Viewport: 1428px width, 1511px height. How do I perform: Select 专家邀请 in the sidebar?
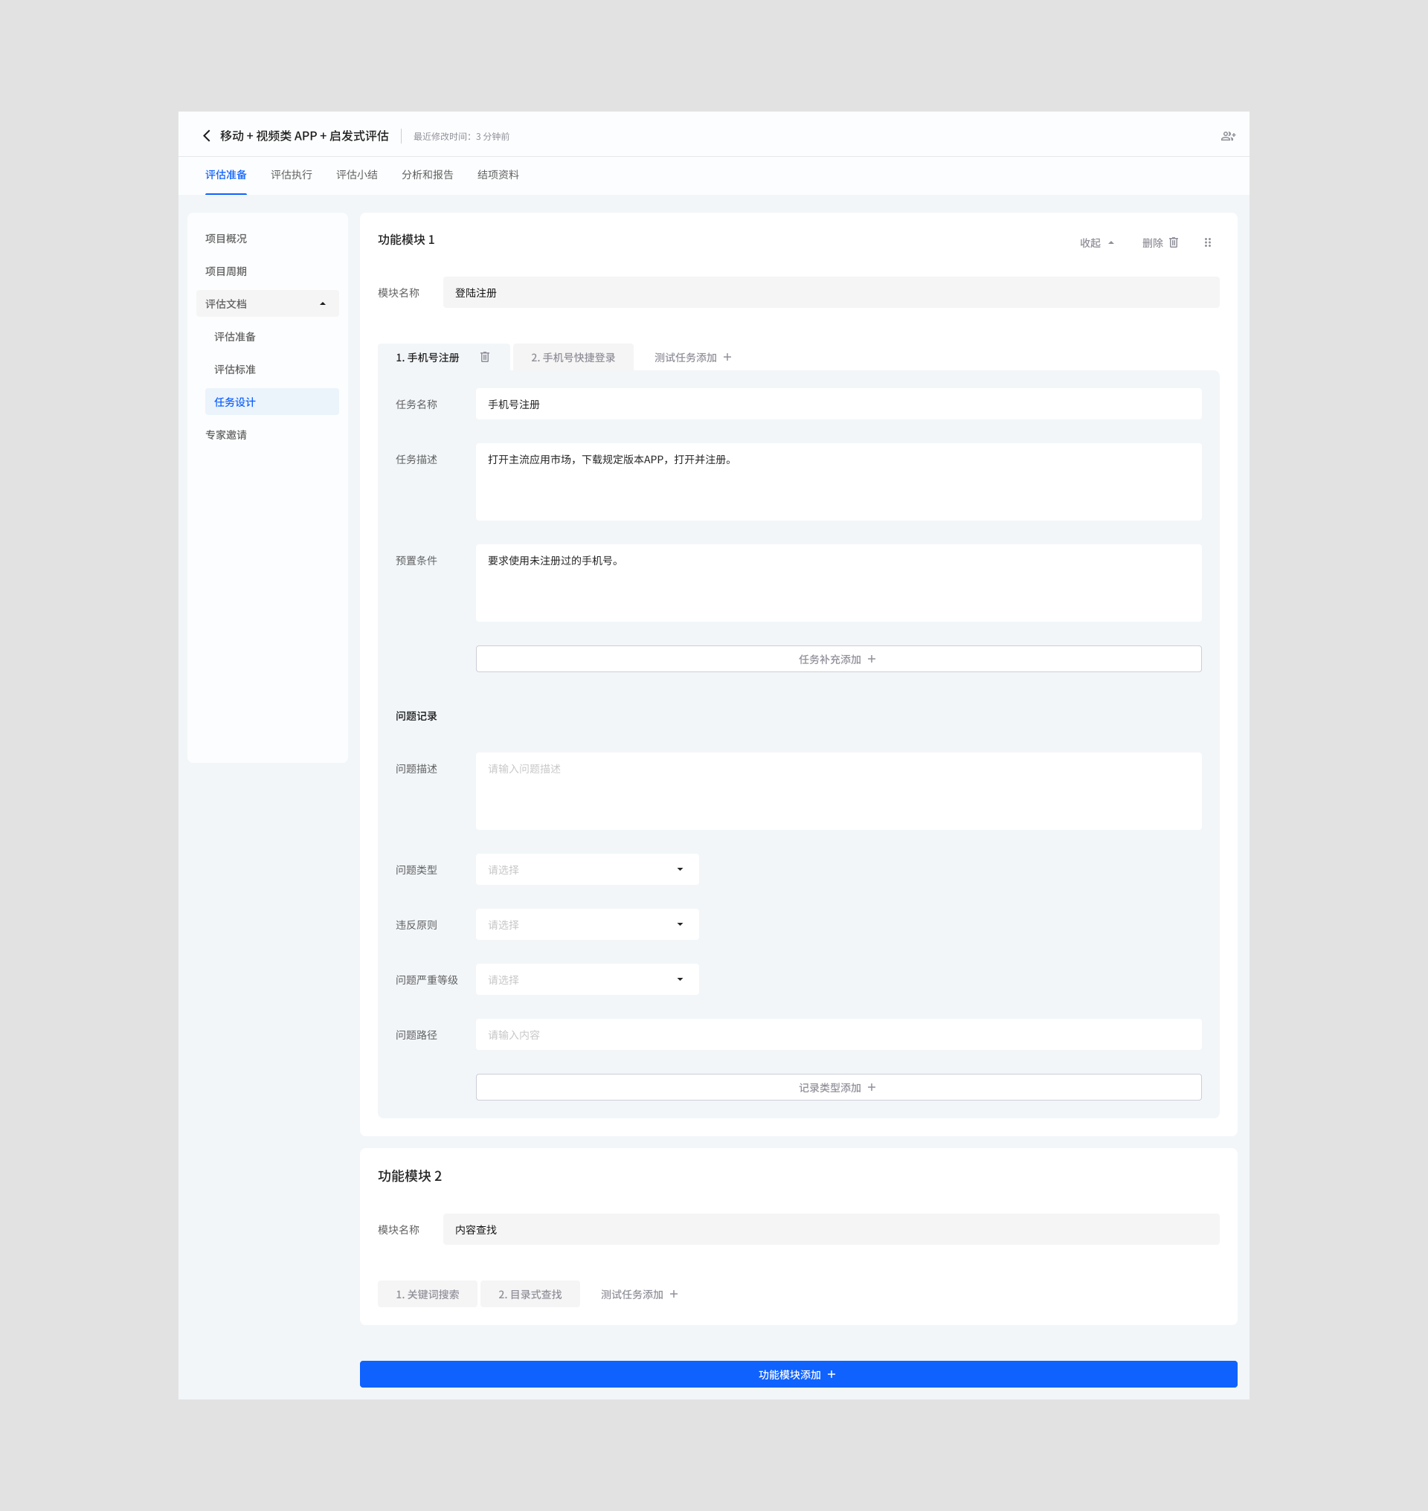point(226,435)
